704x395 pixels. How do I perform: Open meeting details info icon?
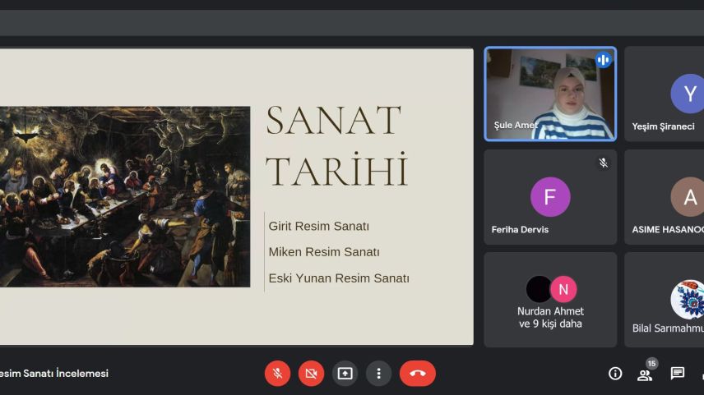point(614,374)
